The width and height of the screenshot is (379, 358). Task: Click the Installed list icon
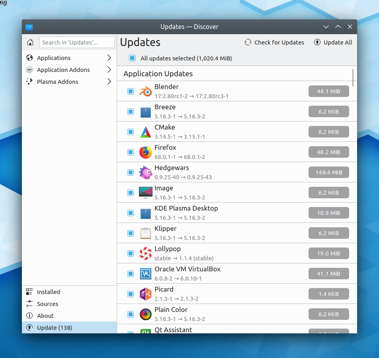(29, 292)
